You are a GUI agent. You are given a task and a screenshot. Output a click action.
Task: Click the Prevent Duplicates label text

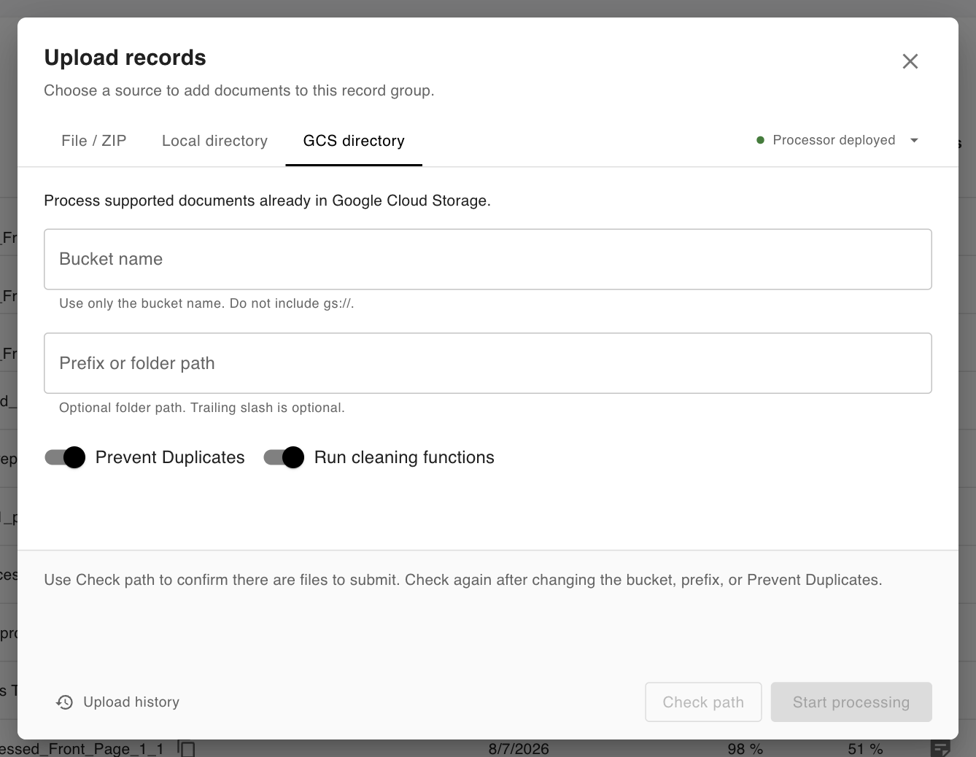pos(170,457)
